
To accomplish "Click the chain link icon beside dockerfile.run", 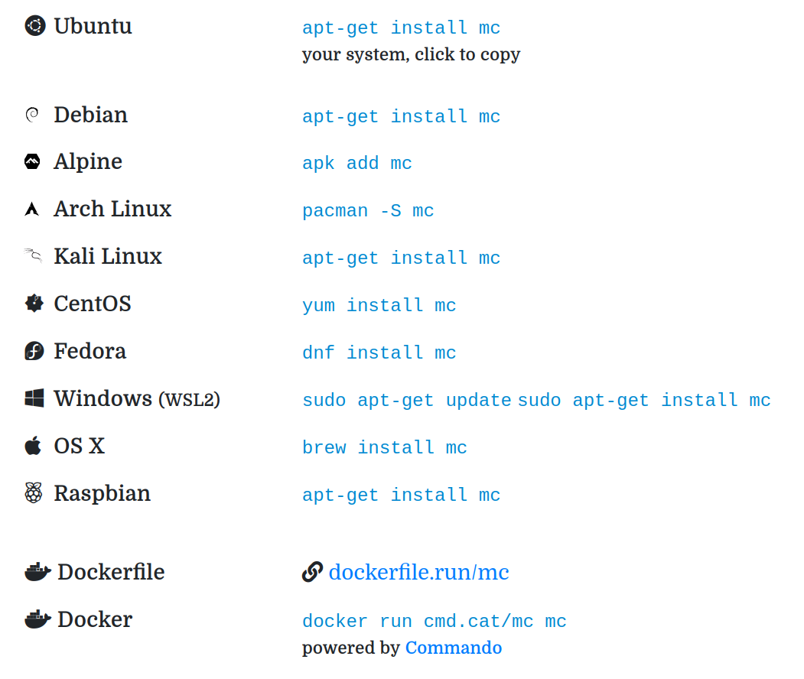I will pos(312,572).
